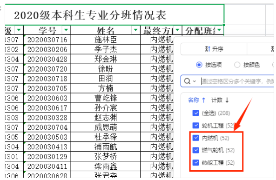Open filter dropdown on 姓名 column
This screenshot has height=180, width=276.
tap(135, 30)
